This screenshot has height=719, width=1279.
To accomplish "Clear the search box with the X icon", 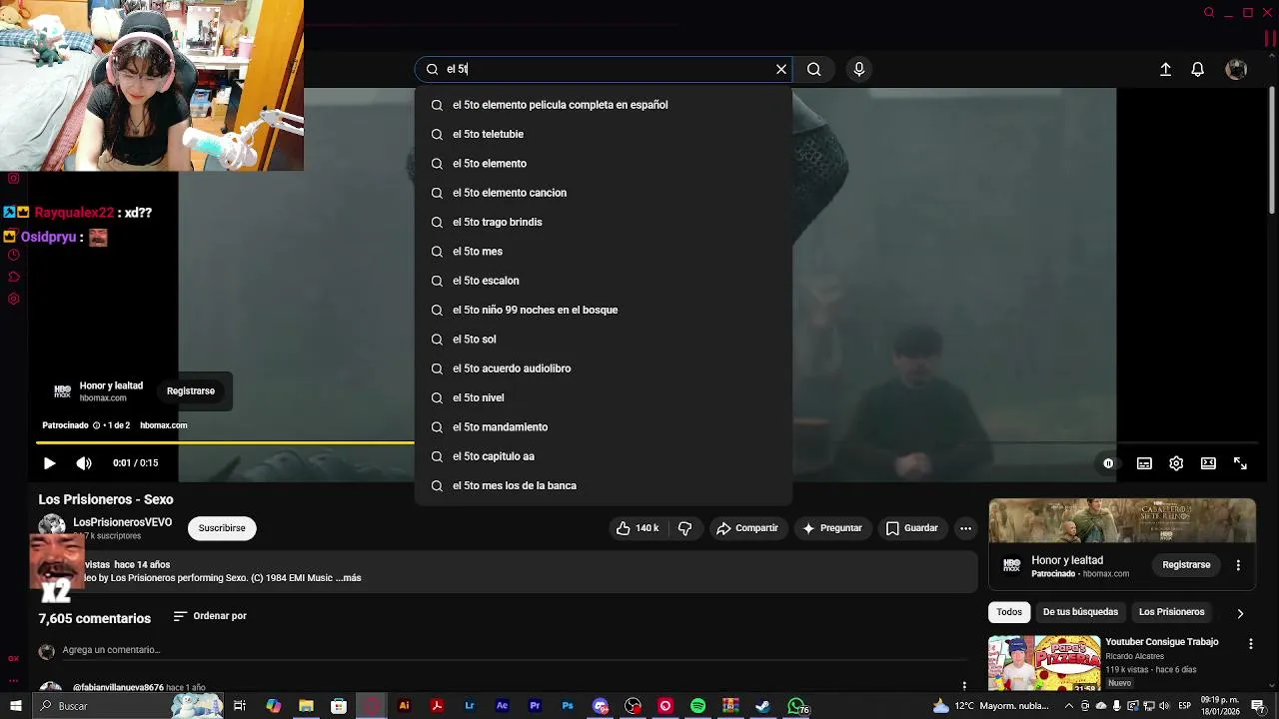I will pos(781,69).
